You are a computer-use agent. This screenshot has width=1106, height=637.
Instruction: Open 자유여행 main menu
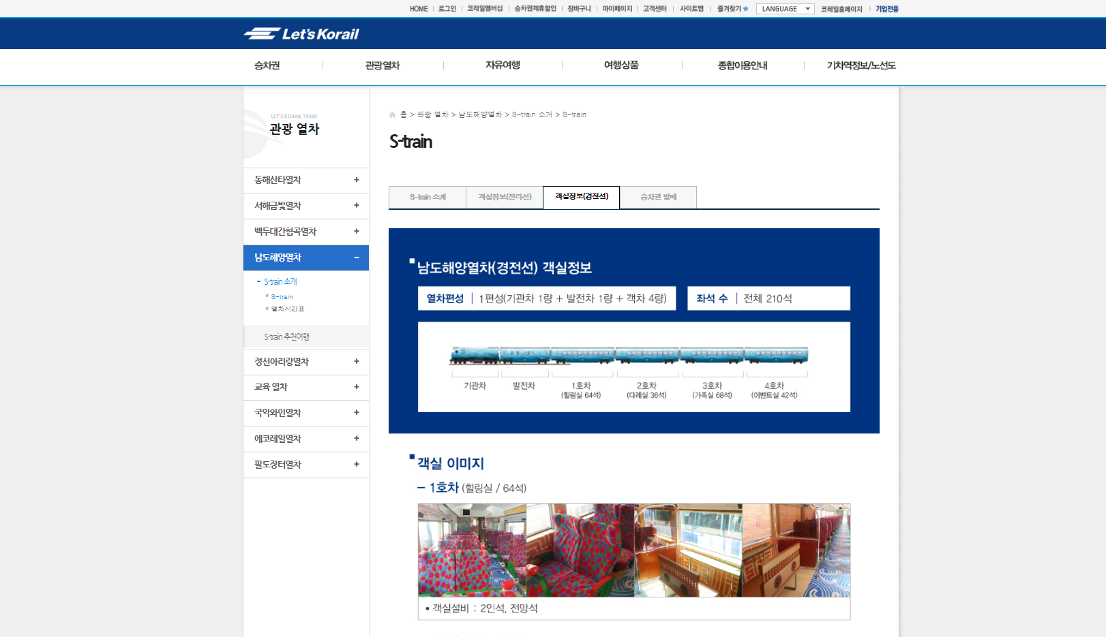[503, 65]
